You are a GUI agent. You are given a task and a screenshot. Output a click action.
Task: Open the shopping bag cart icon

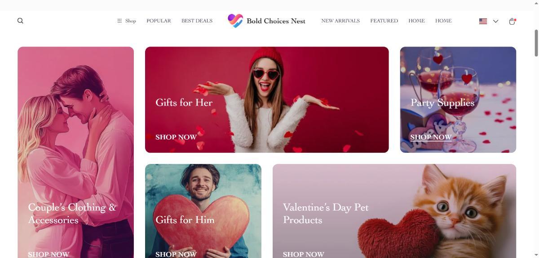512,21
